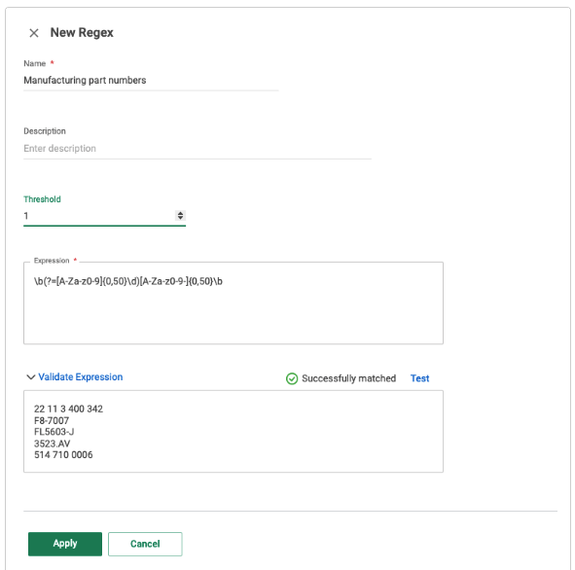
Task: Click the Threshold label
Action: 42,199
